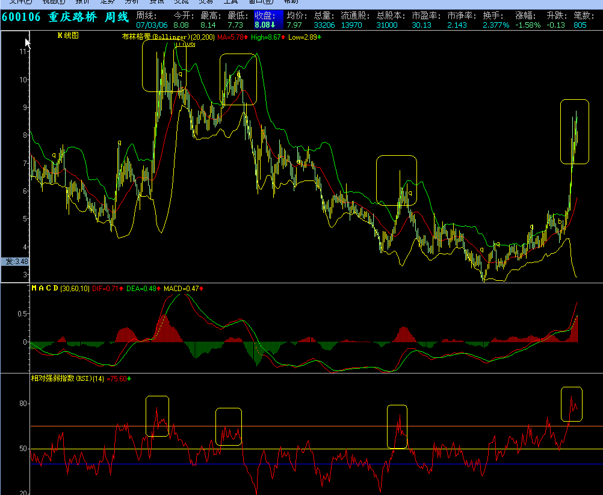Click the 总量 value 33206
603x495 pixels.
[324, 25]
